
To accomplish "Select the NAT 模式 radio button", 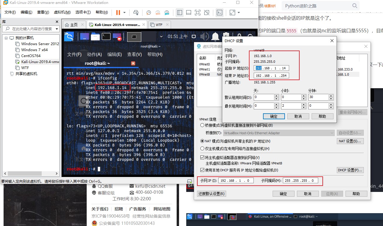I will [202, 141].
